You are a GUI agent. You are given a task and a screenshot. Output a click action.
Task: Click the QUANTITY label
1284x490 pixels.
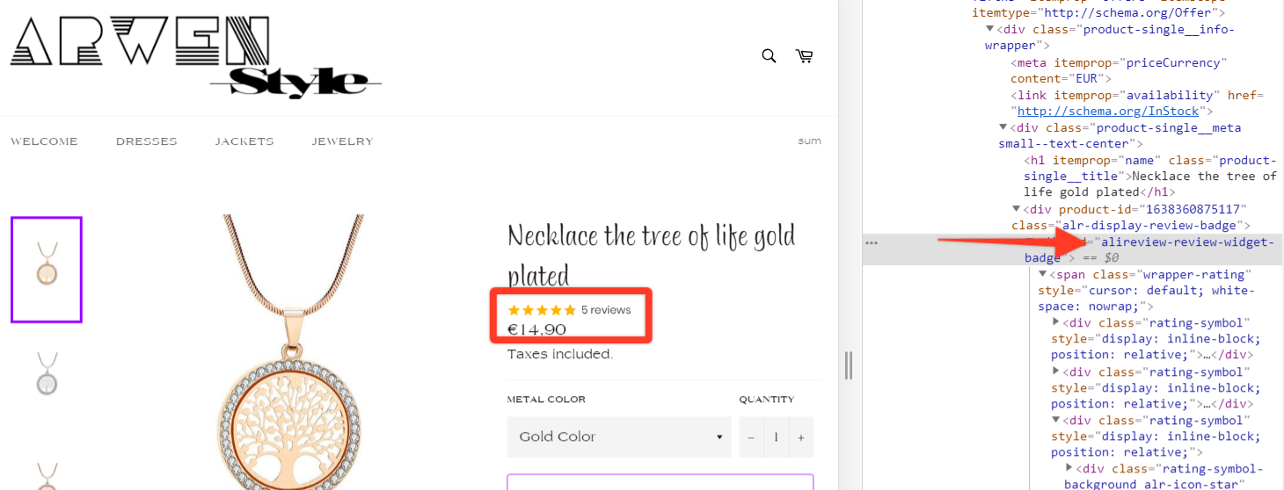[766, 400]
